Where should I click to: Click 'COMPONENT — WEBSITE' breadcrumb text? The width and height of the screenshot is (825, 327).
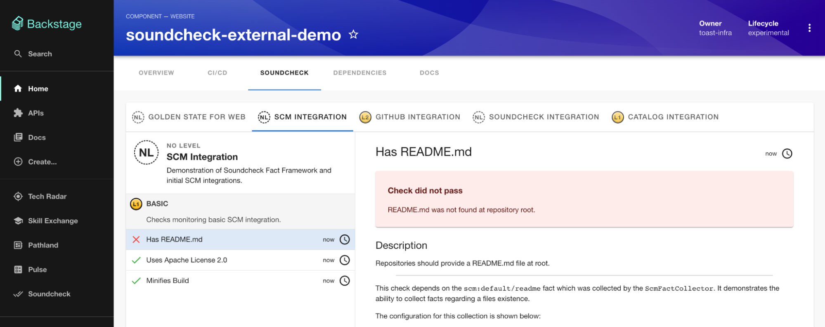click(160, 16)
